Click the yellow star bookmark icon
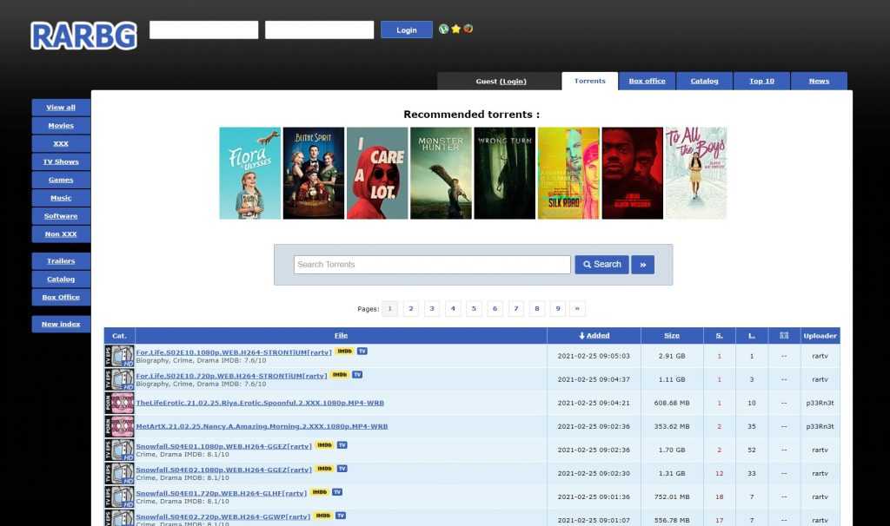This screenshot has height=526, width=890. (x=455, y=29)
